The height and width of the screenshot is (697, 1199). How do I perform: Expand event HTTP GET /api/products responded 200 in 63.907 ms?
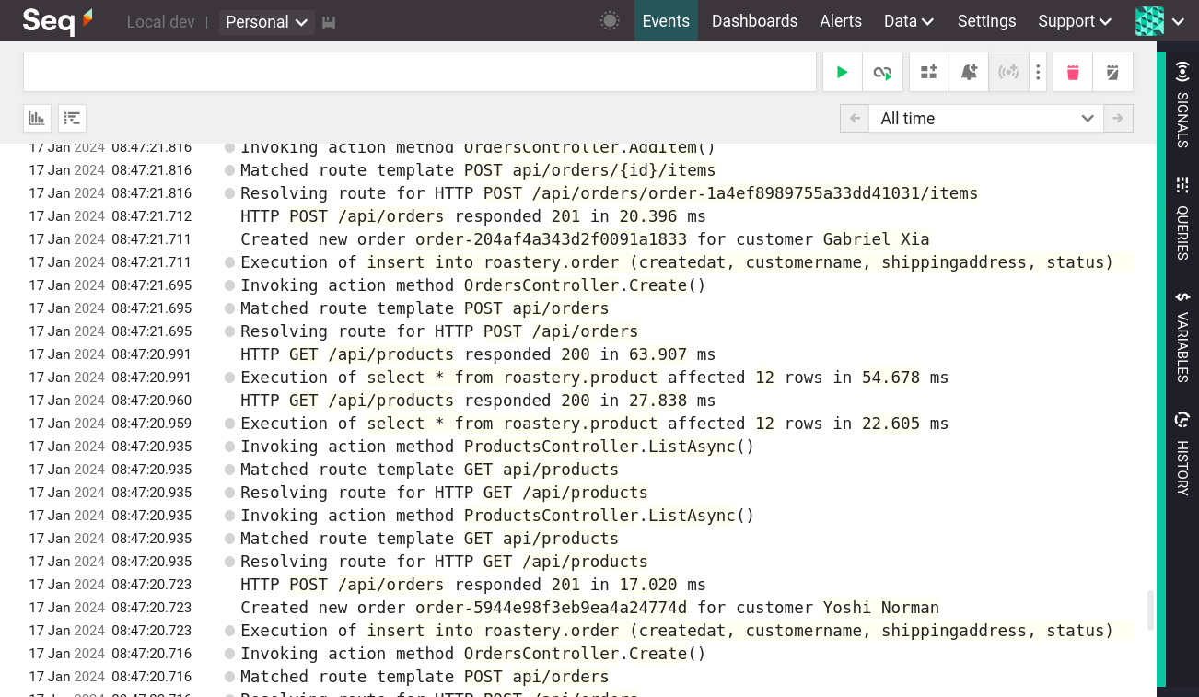click(x=478, y=354)
